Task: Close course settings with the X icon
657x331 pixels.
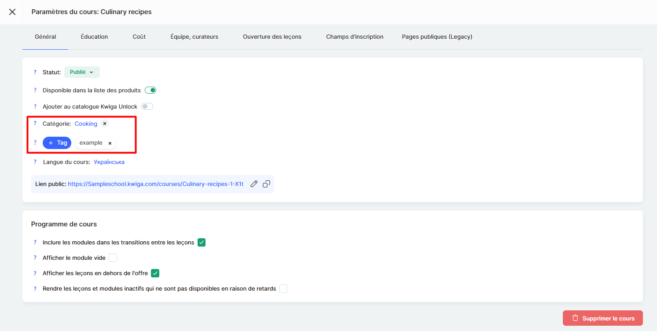Action: click(12, 12)
